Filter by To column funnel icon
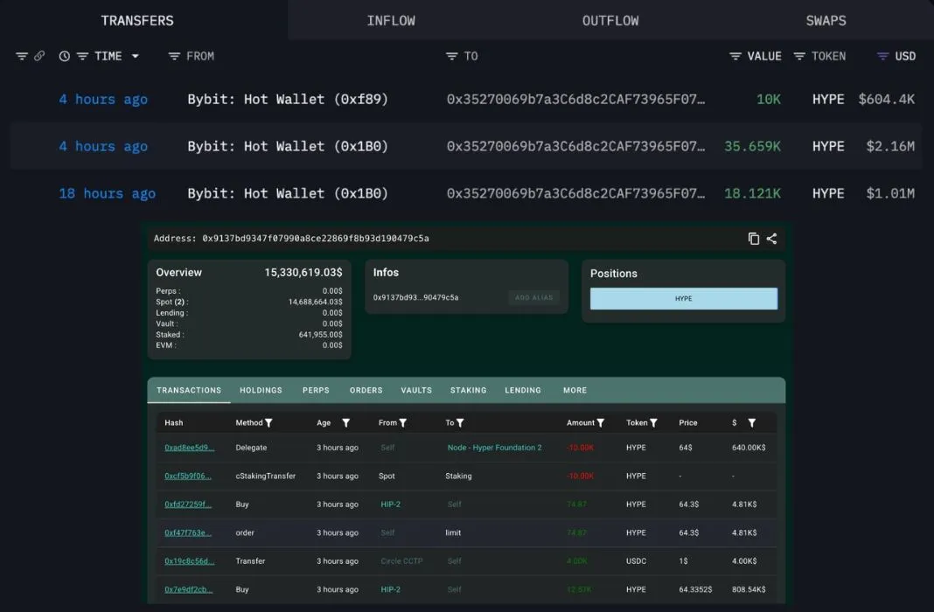Screen dimensions: 934x612 coord(460,422)
